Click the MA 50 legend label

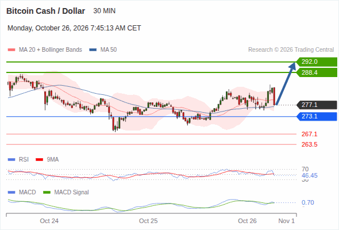click(x=109, y=50)
